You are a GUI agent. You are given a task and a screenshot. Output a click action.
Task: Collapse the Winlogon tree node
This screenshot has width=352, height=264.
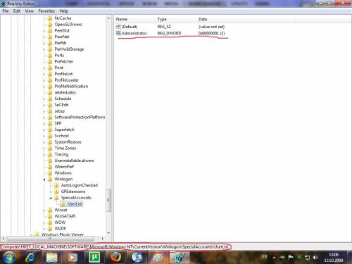[44, 180]
